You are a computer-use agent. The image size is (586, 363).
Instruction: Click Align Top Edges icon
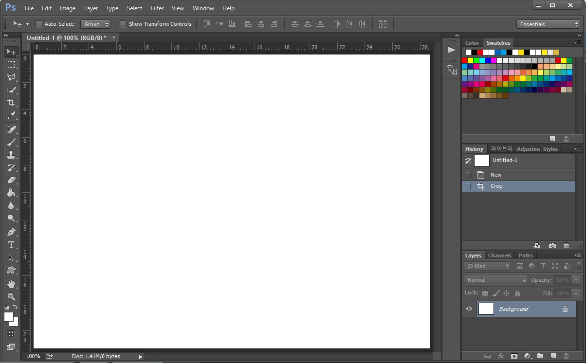tap(207, 24)
